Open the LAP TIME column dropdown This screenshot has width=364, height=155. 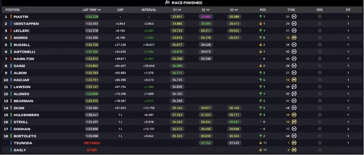pyautogui.click(x=99, y=10)
